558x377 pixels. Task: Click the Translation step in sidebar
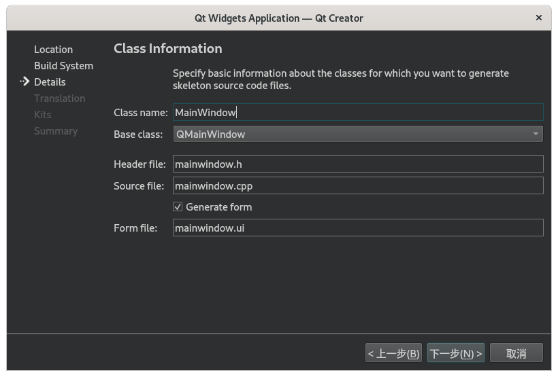[x=59, y=98]
